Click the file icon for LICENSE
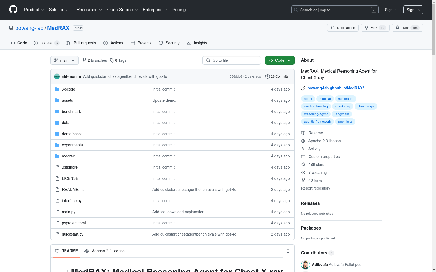This screenshot has height=272, width=436. [x=57, y=178]
